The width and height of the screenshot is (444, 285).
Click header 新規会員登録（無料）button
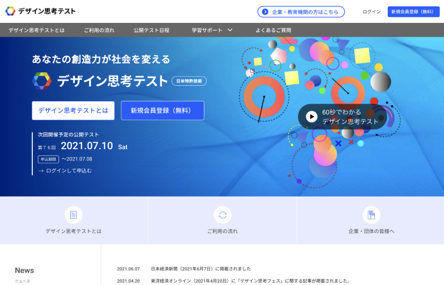413,12
